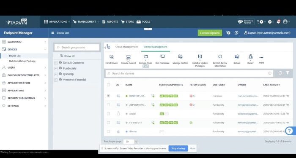Click the device table refresh icon
296x158 pixels.
click(280, 73)
